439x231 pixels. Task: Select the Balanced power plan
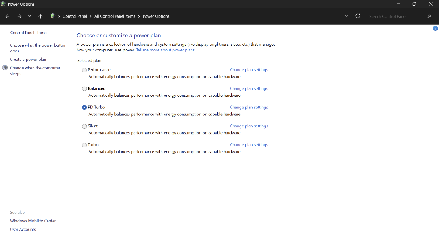(x=84, y=89)
